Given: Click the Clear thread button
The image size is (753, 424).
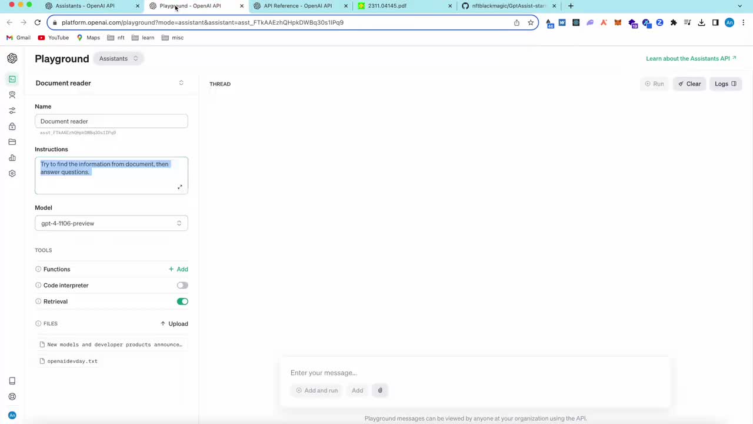Looking at the screenshot, I should click(689, 84).
